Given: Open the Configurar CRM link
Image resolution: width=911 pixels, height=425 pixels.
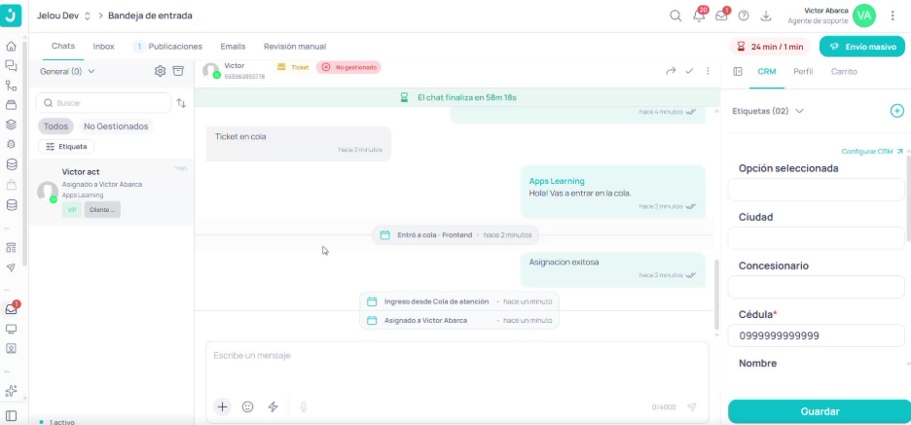Looking at the screenshot, I should tap(872, 152).
